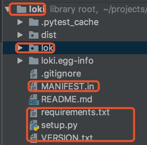Select the MANIFEST.in file

tap(68, 86)
